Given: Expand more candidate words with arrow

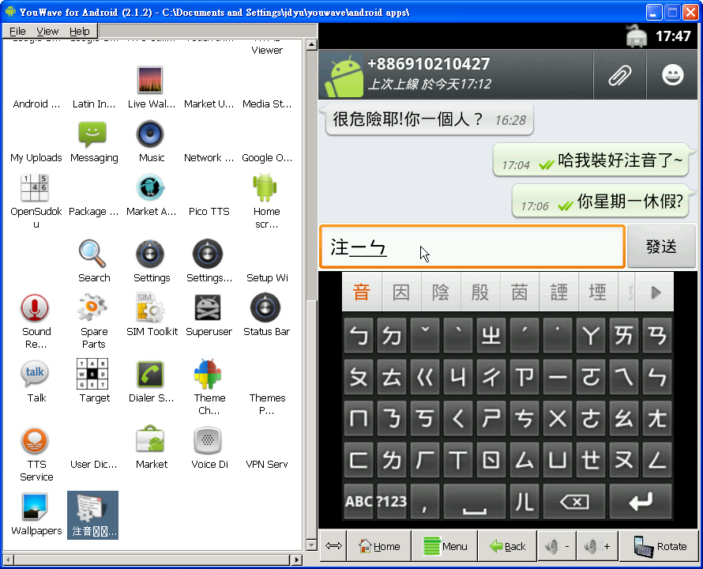Looking at the screenshot, I should [x=655, y=292].
